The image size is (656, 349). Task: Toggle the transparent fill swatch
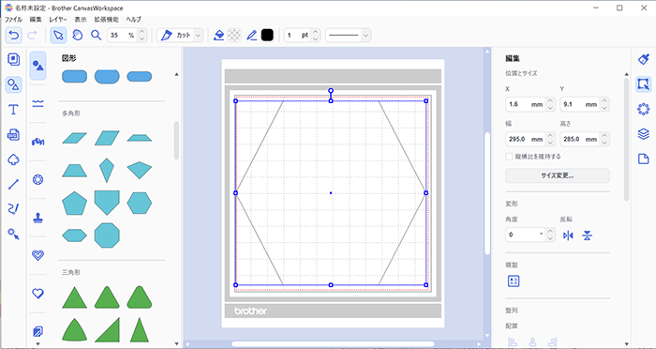tap(234, 36)
